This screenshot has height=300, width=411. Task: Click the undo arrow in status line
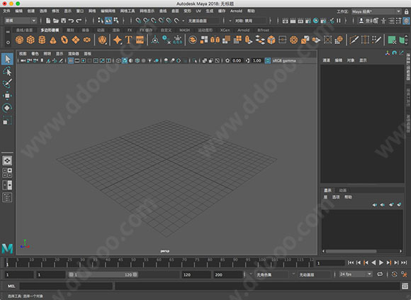point(71,21)
